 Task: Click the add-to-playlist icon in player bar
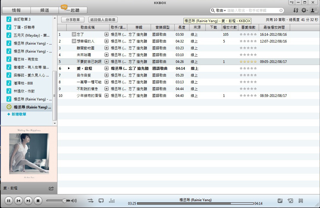pos(290,201)
